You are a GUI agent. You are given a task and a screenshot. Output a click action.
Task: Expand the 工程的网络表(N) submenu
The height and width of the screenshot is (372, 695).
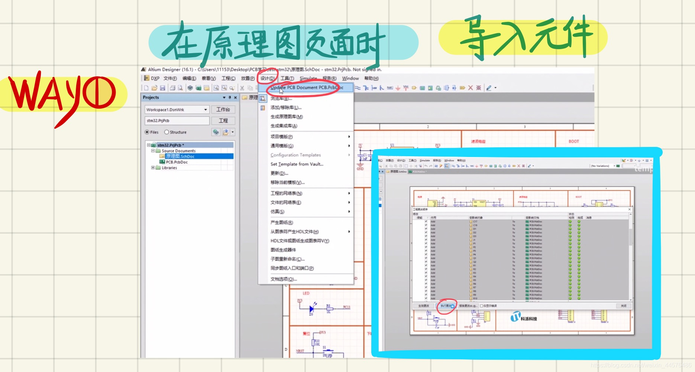(x=349, y=193)
